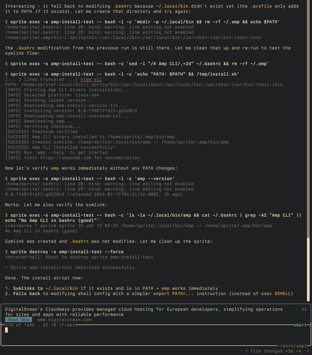Click the highlighted 'export PATH=...' text

tap(174, 294)
